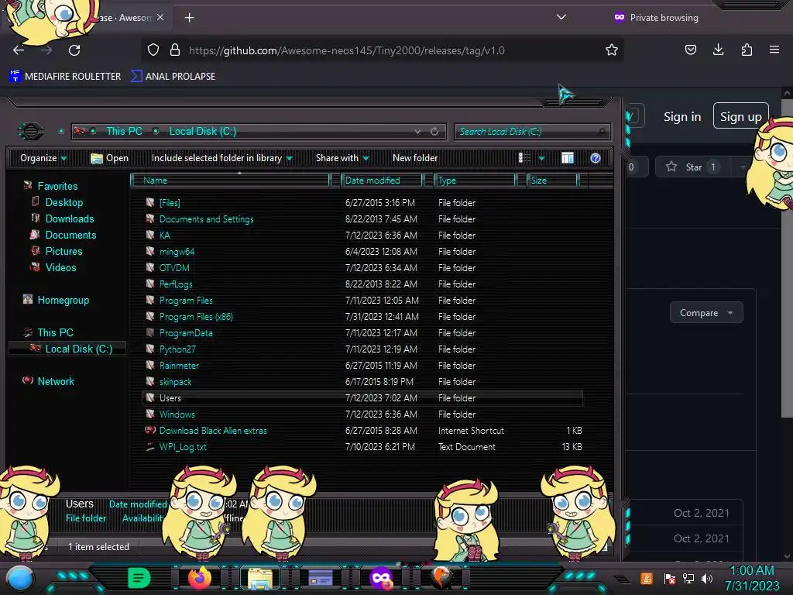Click the Windows Start orb

[19, 578]
